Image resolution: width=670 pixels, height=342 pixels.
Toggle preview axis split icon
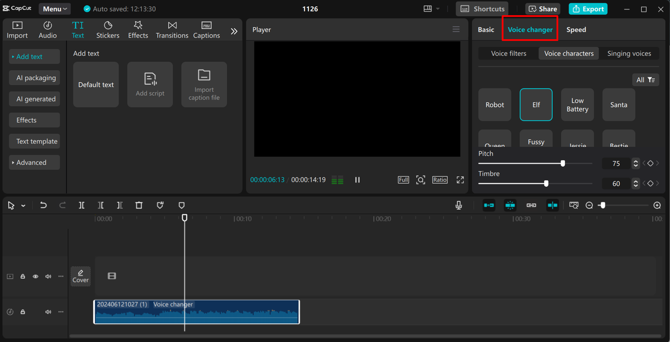(x=552, y=206)
